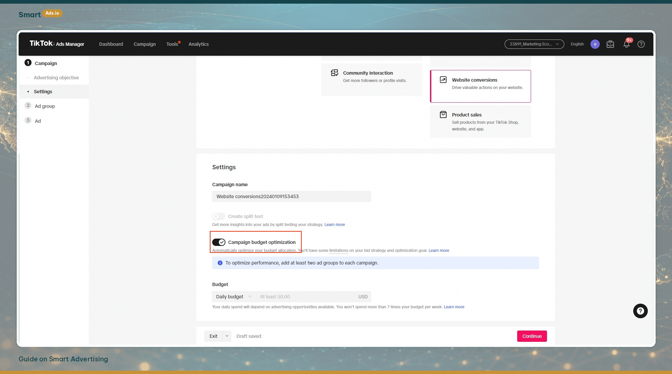Viewport: 672px width, 374px height.
Task: Change the English language setting
Action: [x=577, y=44]
